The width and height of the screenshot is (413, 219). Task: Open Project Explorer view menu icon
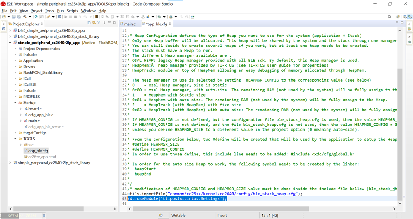pyautogui.click(x=105, y=23)
